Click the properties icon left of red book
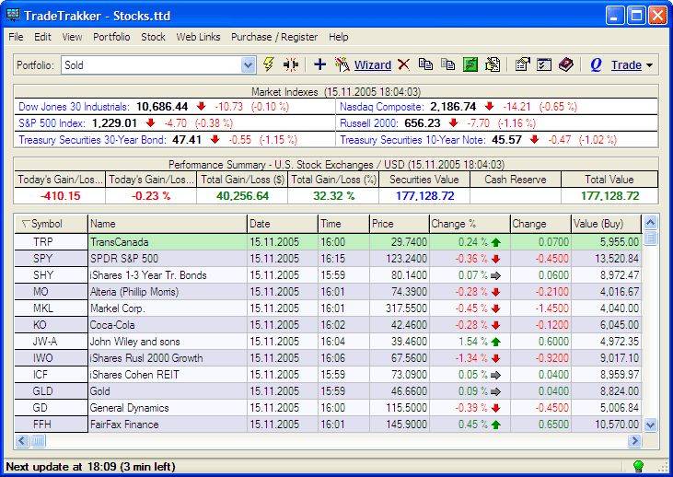This screenshot has width=673, height=477. [544, 64]
